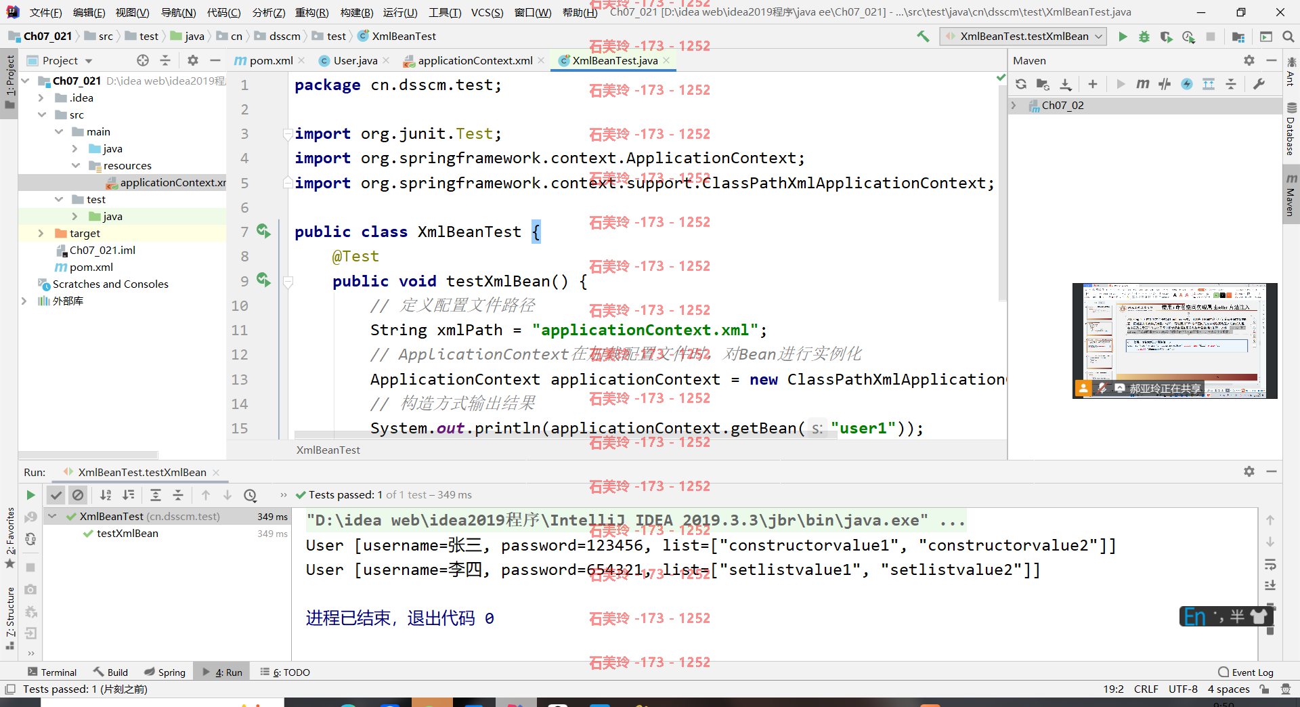Toggle soft-wrap in the console output

1270,564
